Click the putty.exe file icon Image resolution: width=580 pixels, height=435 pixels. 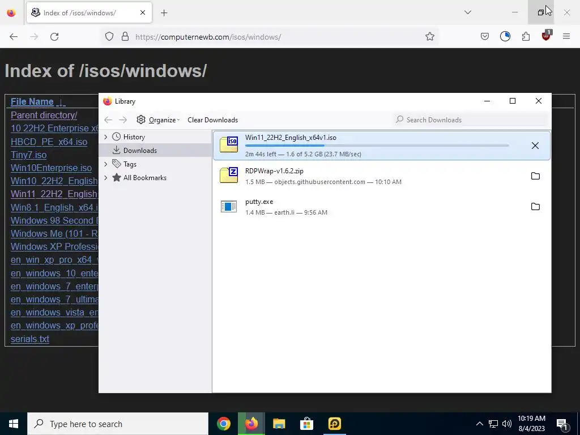(x=229, y=206)
